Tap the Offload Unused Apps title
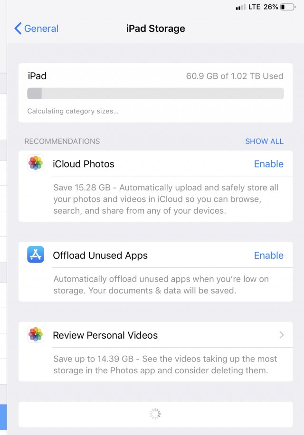Image resolution: width=304 pixels, height=435 pixels. tap(100, 255)
